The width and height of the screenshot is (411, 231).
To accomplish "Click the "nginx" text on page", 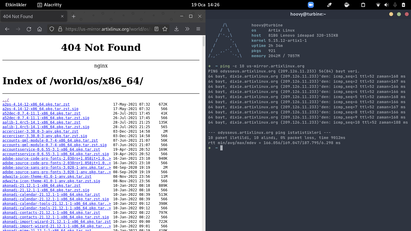I will [x=101, y=66].
